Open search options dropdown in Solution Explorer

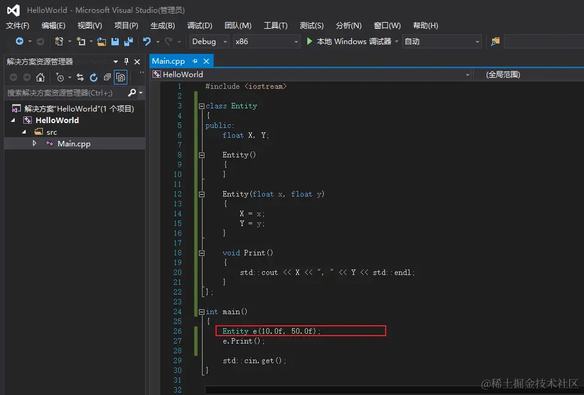click(x=141, y=92)
